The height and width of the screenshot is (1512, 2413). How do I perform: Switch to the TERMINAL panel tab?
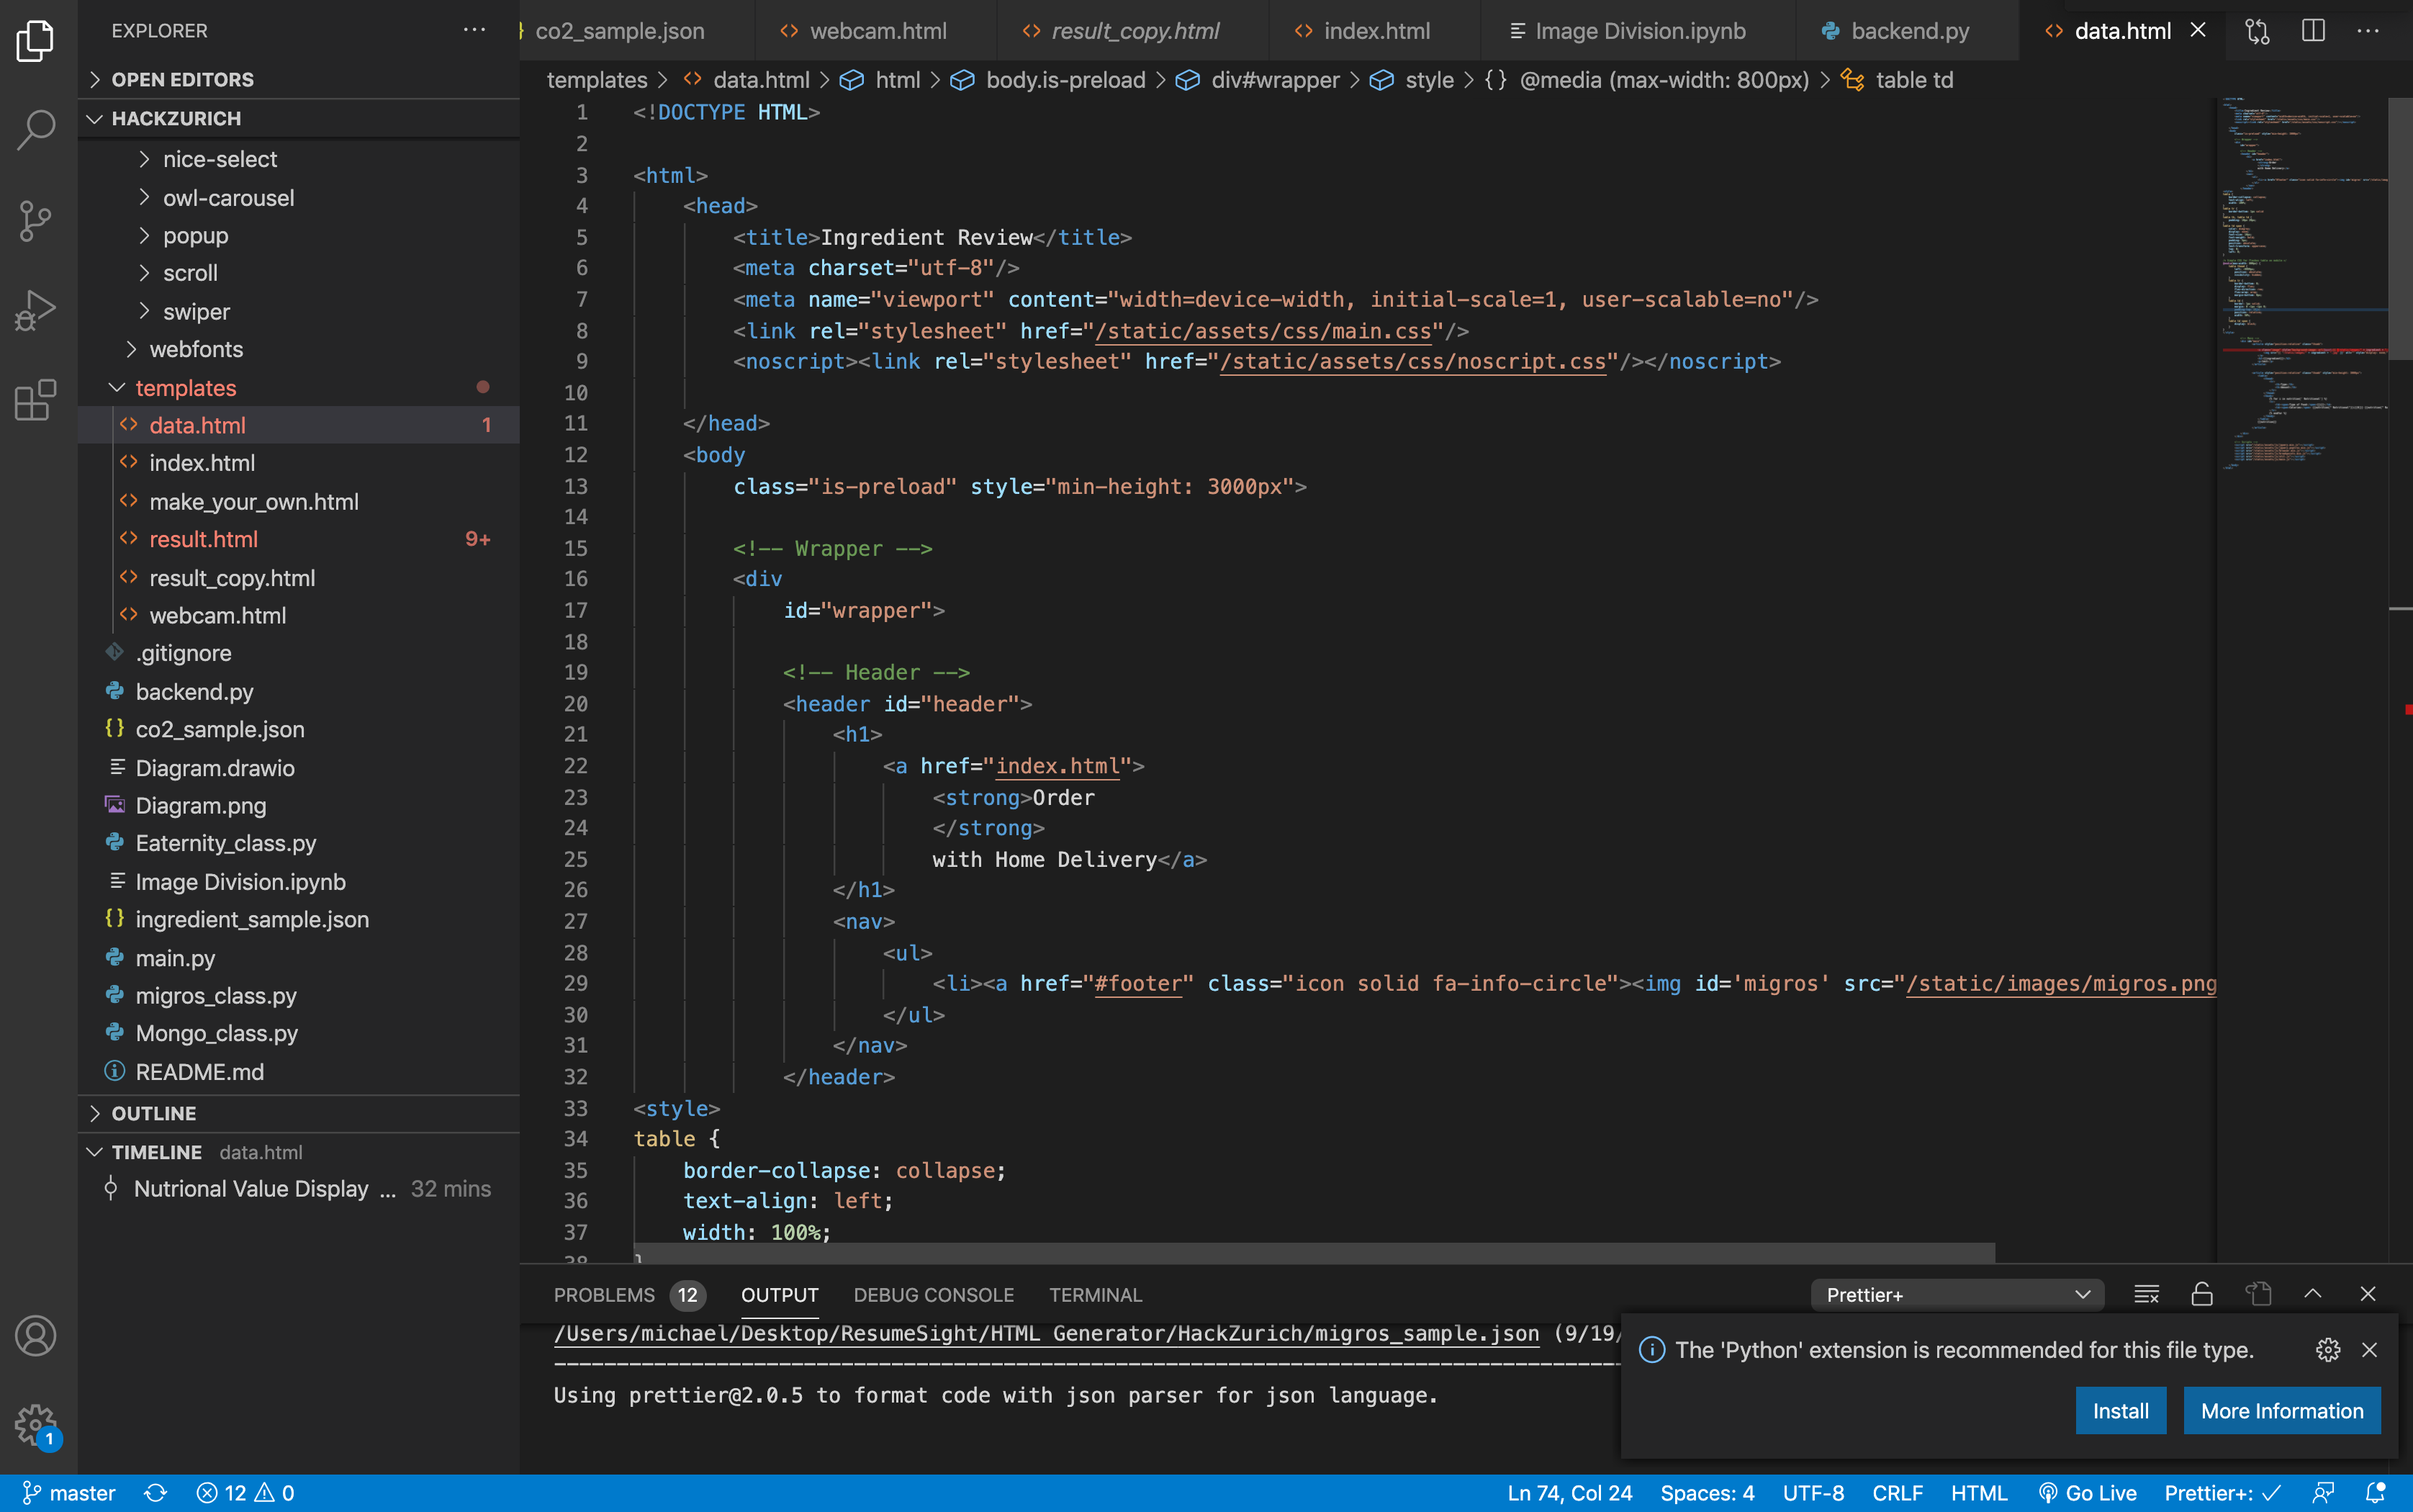coord(1096,1295)
